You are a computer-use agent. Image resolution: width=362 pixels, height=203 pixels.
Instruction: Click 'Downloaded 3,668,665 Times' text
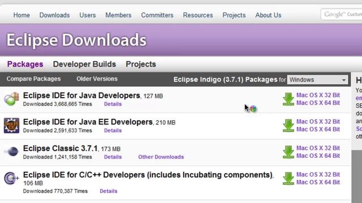coord(58,104)
